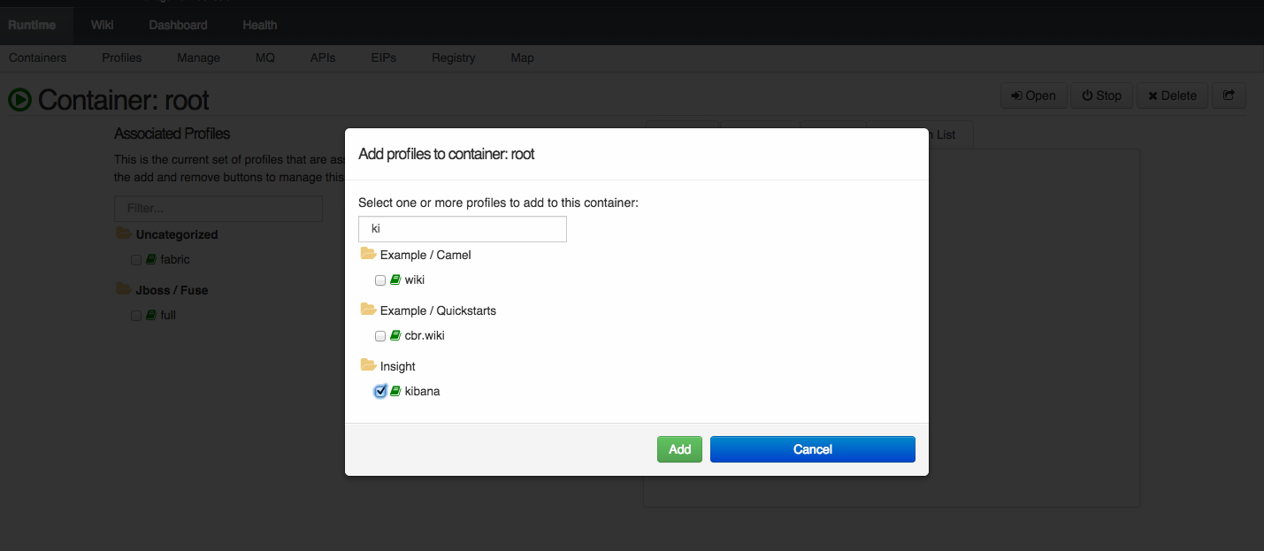
Task: Click the green book icon beside wiki
Action: tap(395, 279)
